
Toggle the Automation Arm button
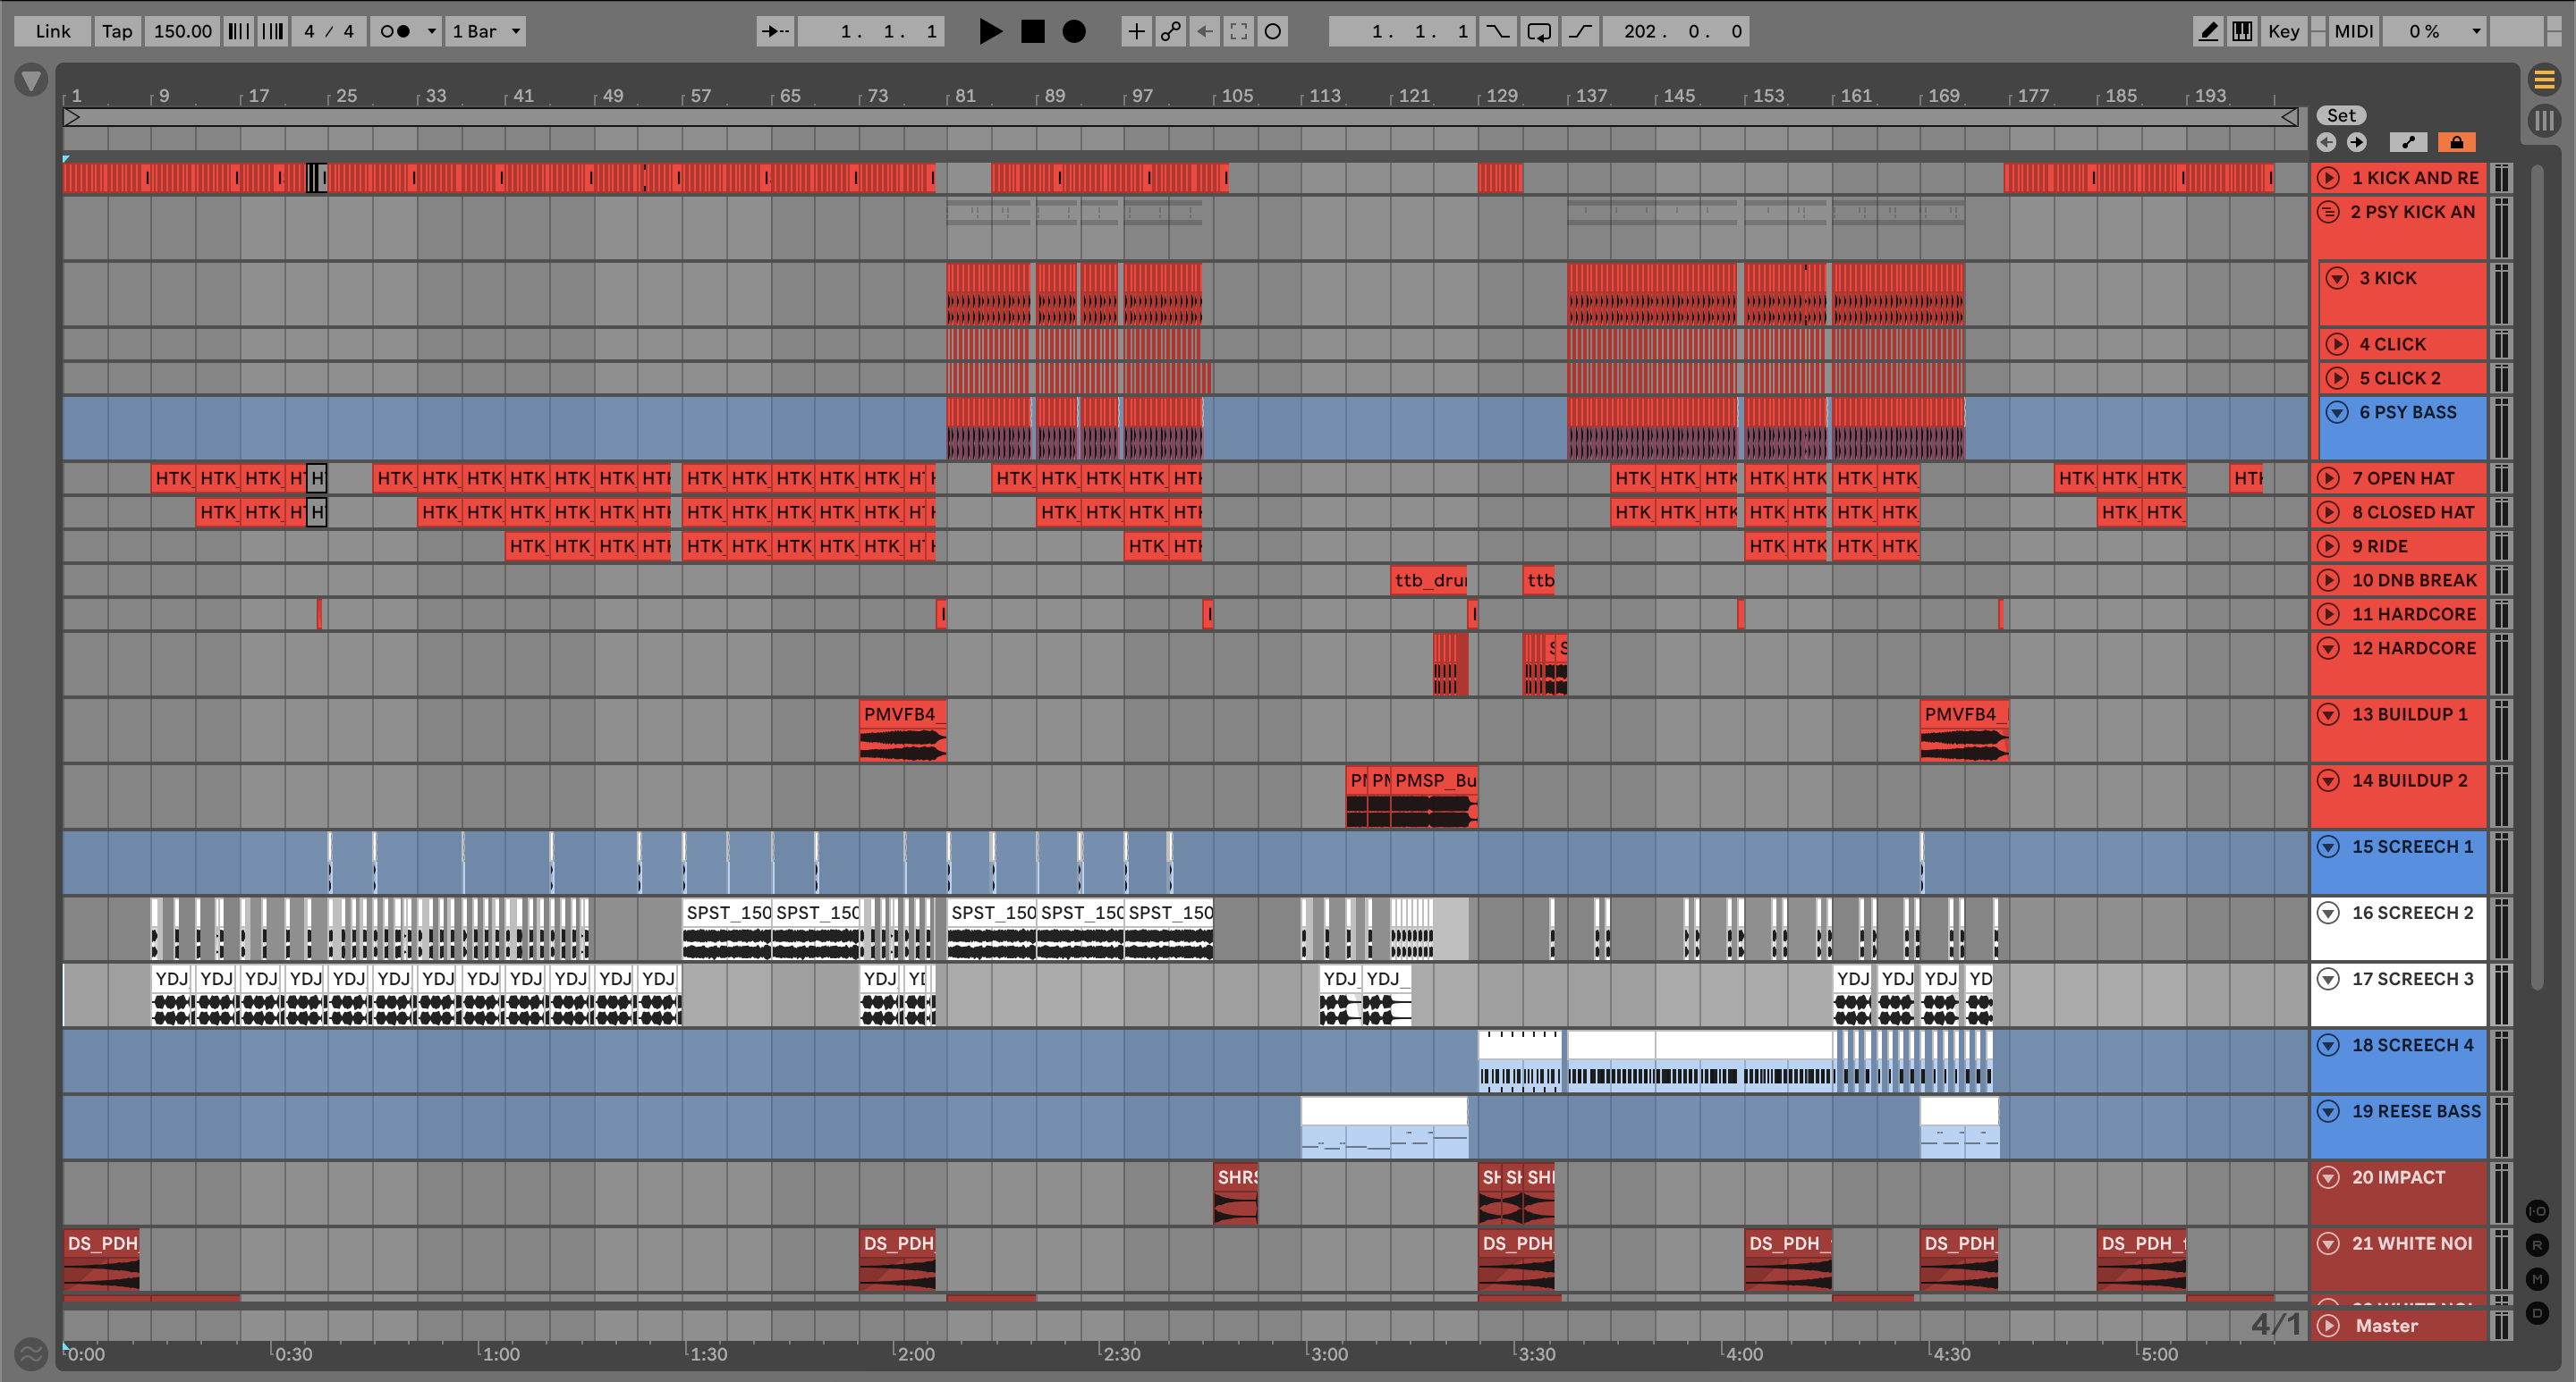[1170, 31]
